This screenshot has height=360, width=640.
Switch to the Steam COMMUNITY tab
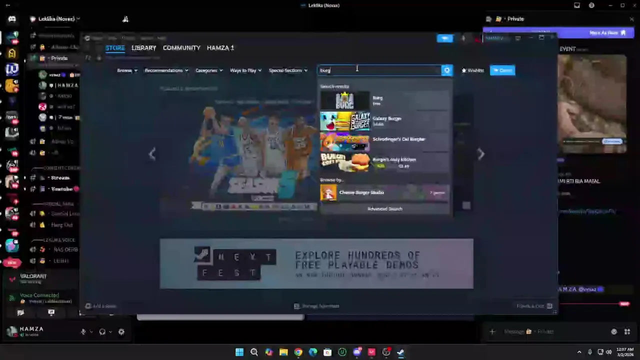(x=181, y=48)
